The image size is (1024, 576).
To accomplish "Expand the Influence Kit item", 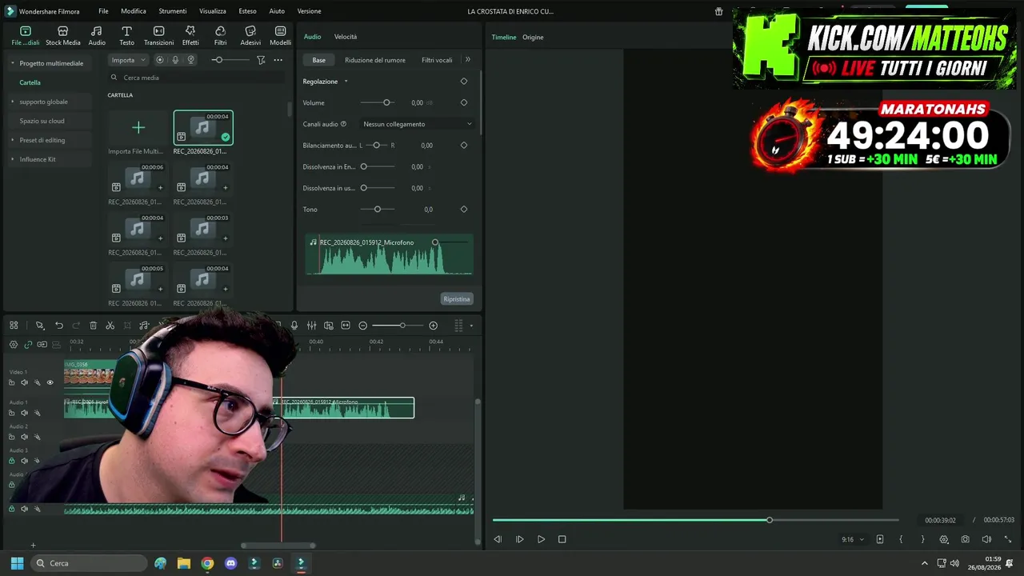I will (x=12, y=159).
